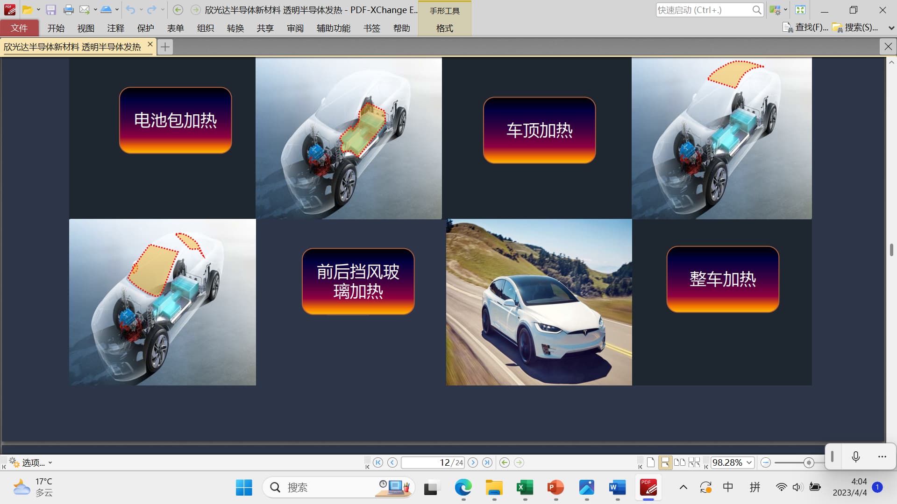The width and height of the screenshot is (897, 504).
Task: Click next page arrow
Action: [473, 462]
